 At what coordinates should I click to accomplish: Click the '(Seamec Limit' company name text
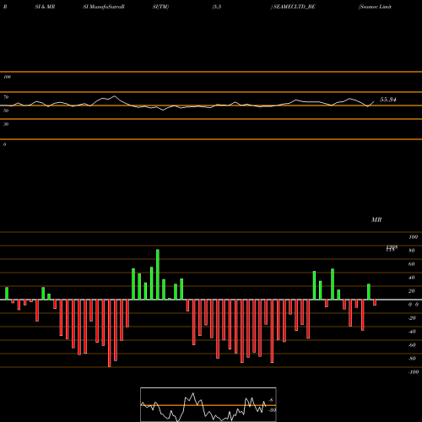tap(375, 7)
